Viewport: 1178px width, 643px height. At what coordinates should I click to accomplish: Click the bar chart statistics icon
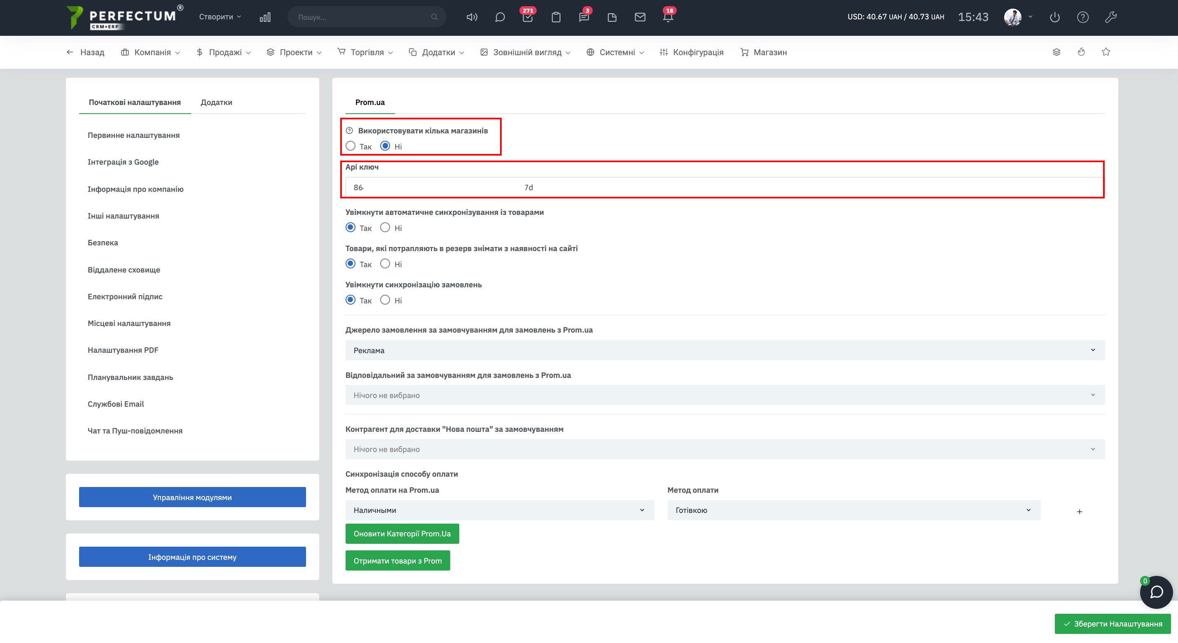click(265, 17)
